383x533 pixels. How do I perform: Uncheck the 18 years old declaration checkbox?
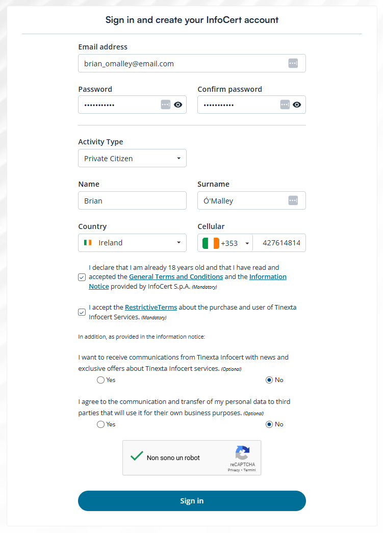[82, 277]
